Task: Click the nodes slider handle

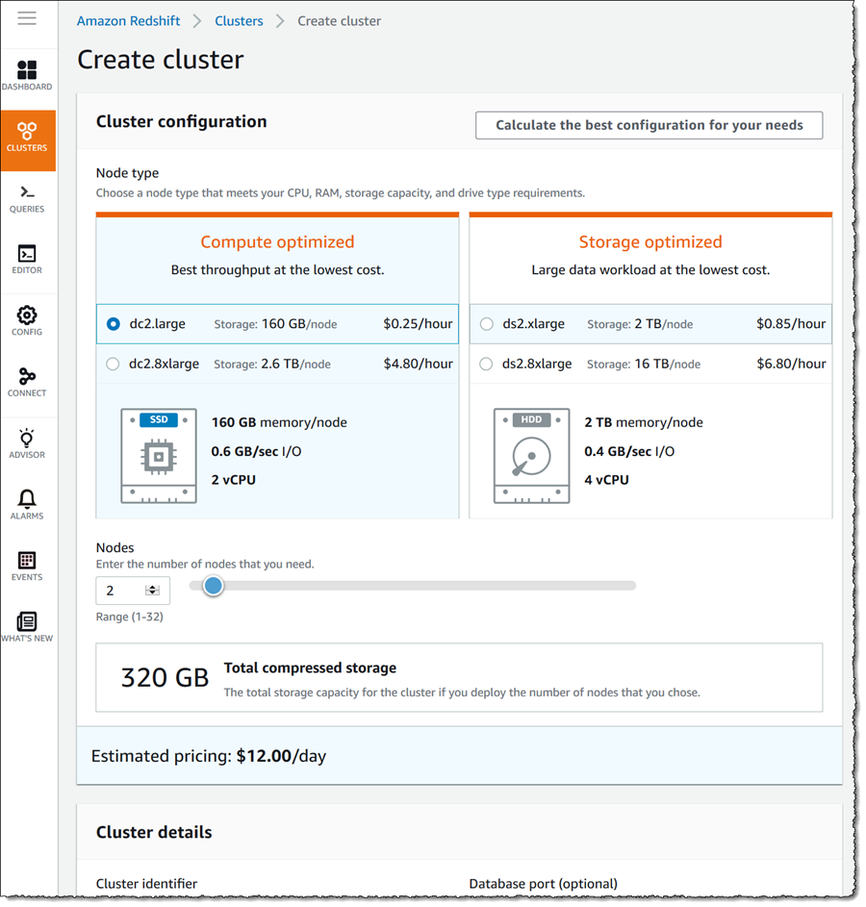Action: 214,586
